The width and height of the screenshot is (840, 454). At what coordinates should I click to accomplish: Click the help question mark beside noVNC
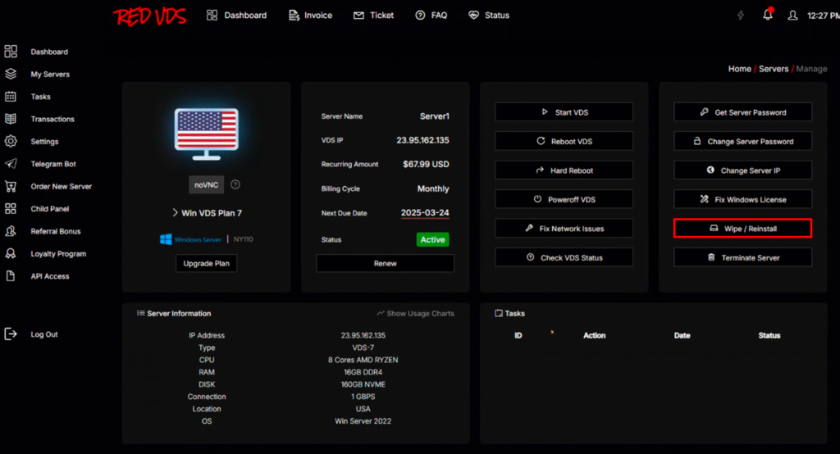coord(235,184)
